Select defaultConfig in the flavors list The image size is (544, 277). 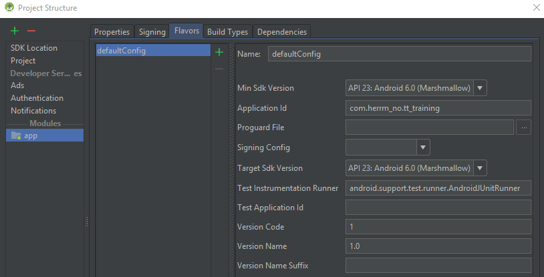[121, 51]
